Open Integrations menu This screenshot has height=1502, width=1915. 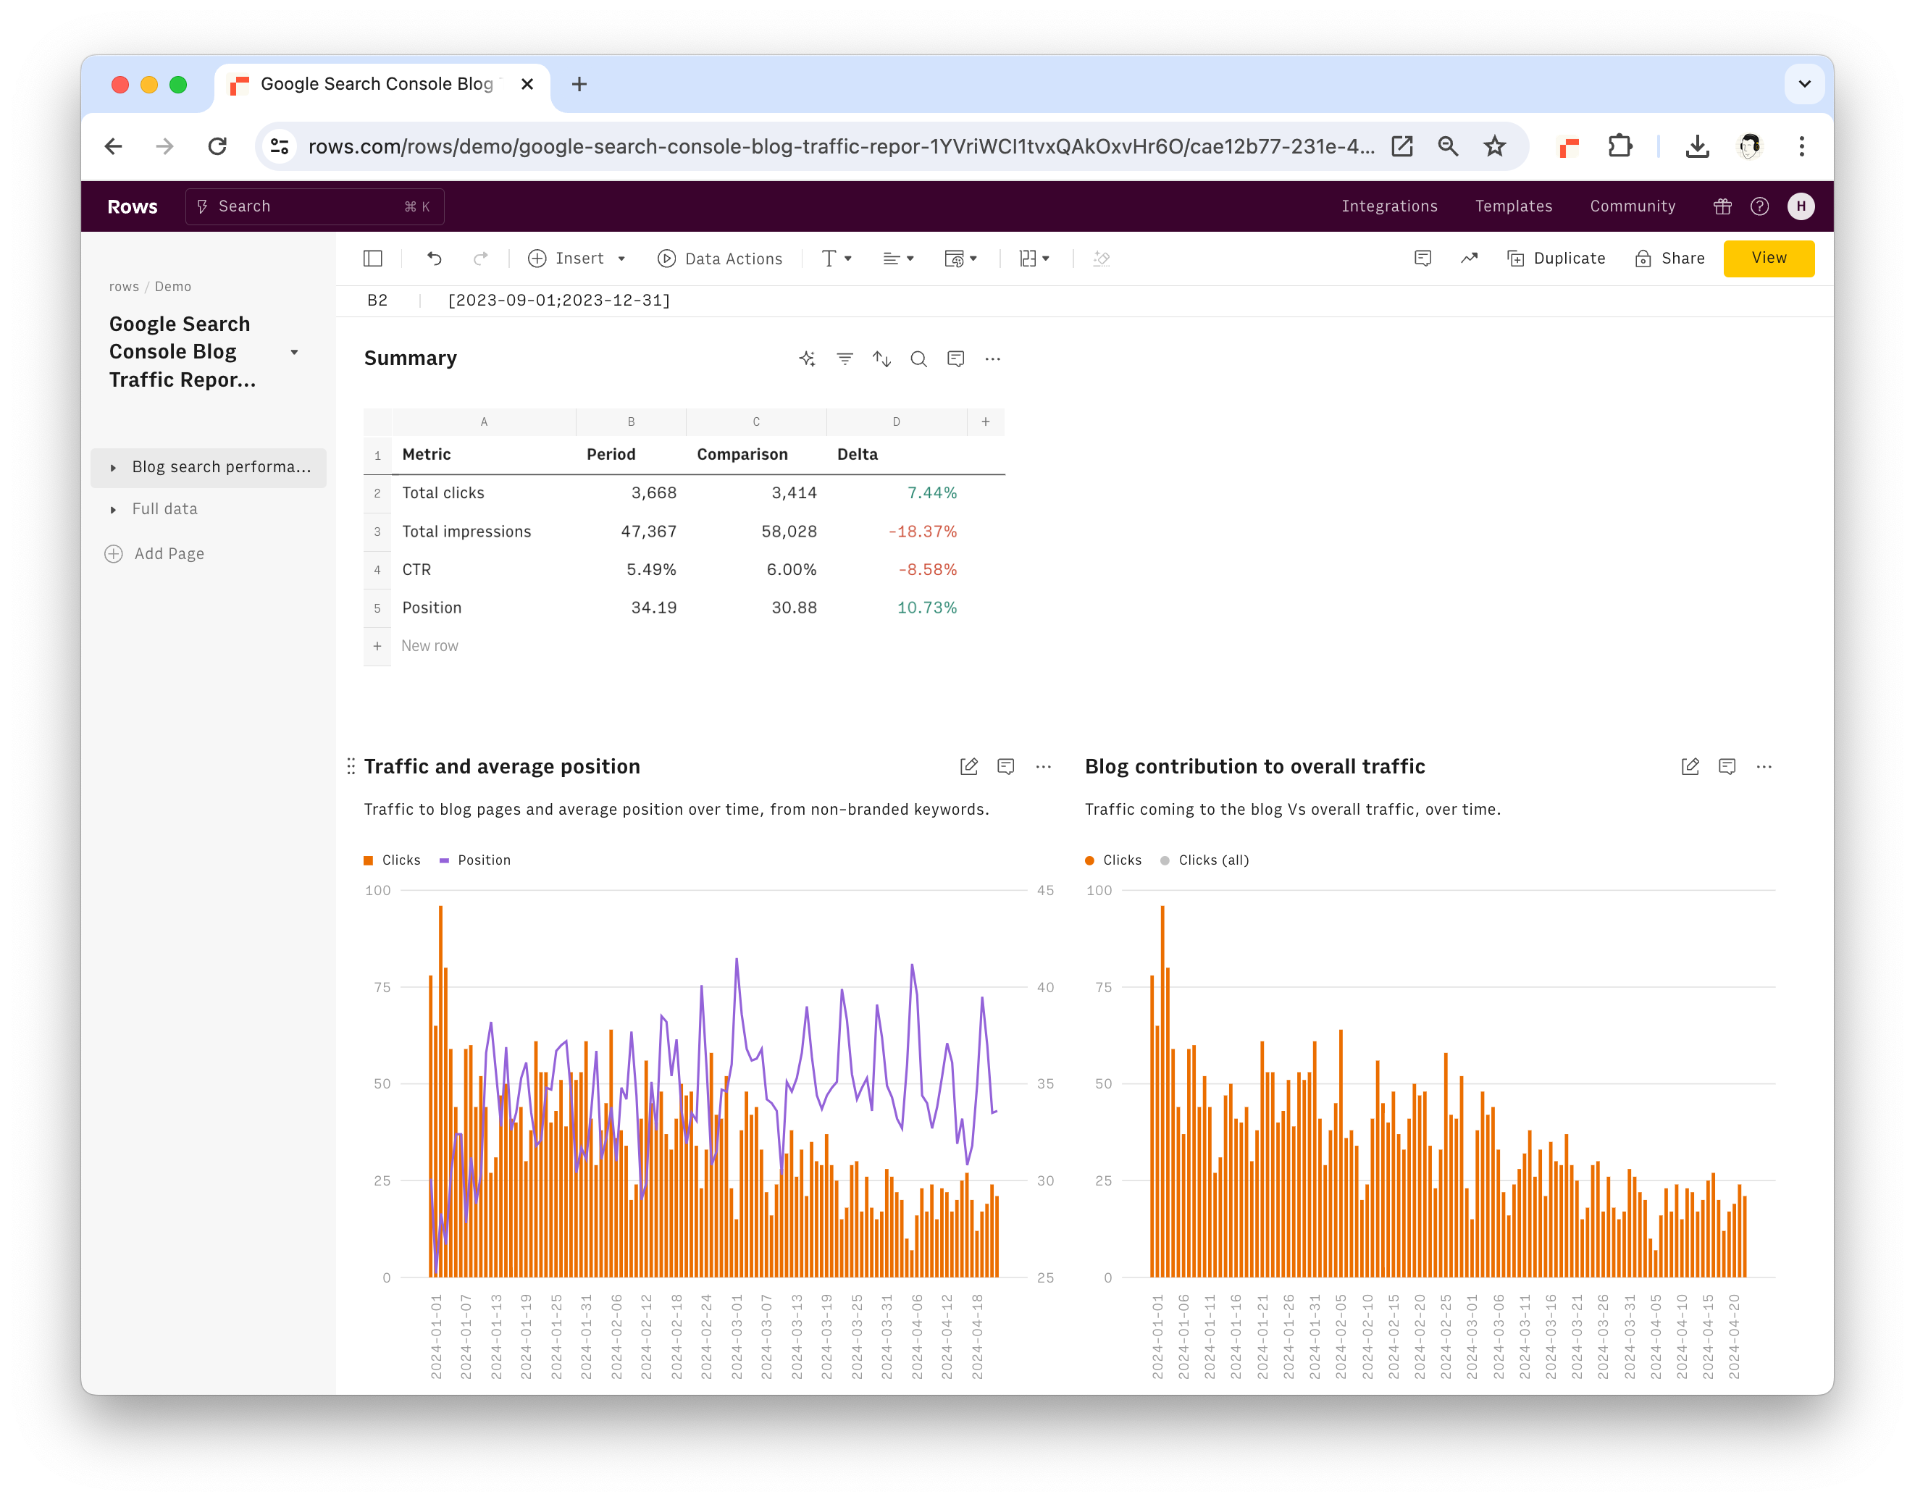(x=1388, y=206)
